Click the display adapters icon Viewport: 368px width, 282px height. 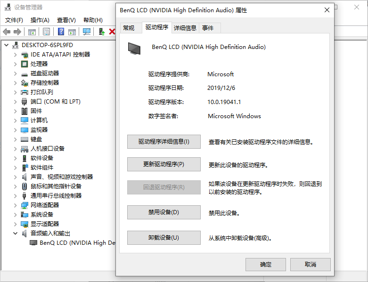point(25,224)
